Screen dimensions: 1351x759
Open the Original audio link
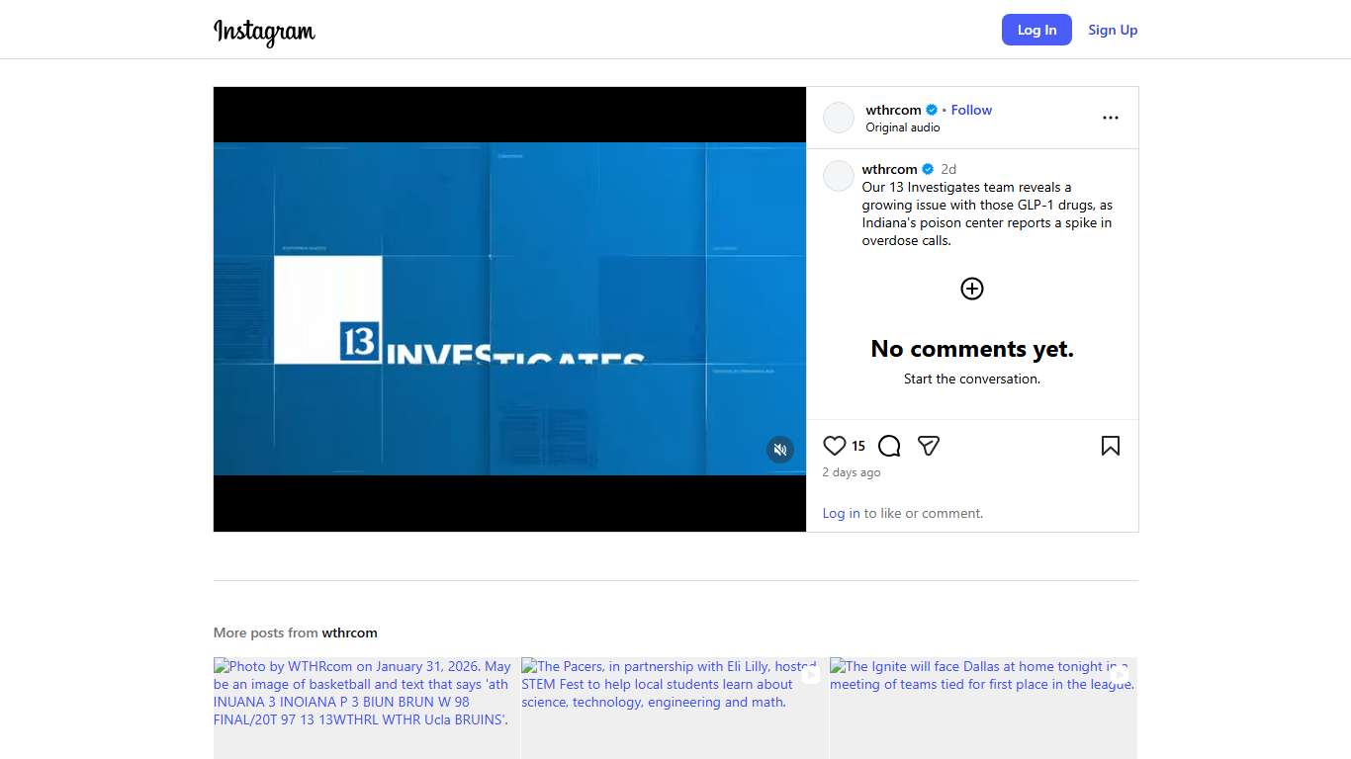pos(903,127)
